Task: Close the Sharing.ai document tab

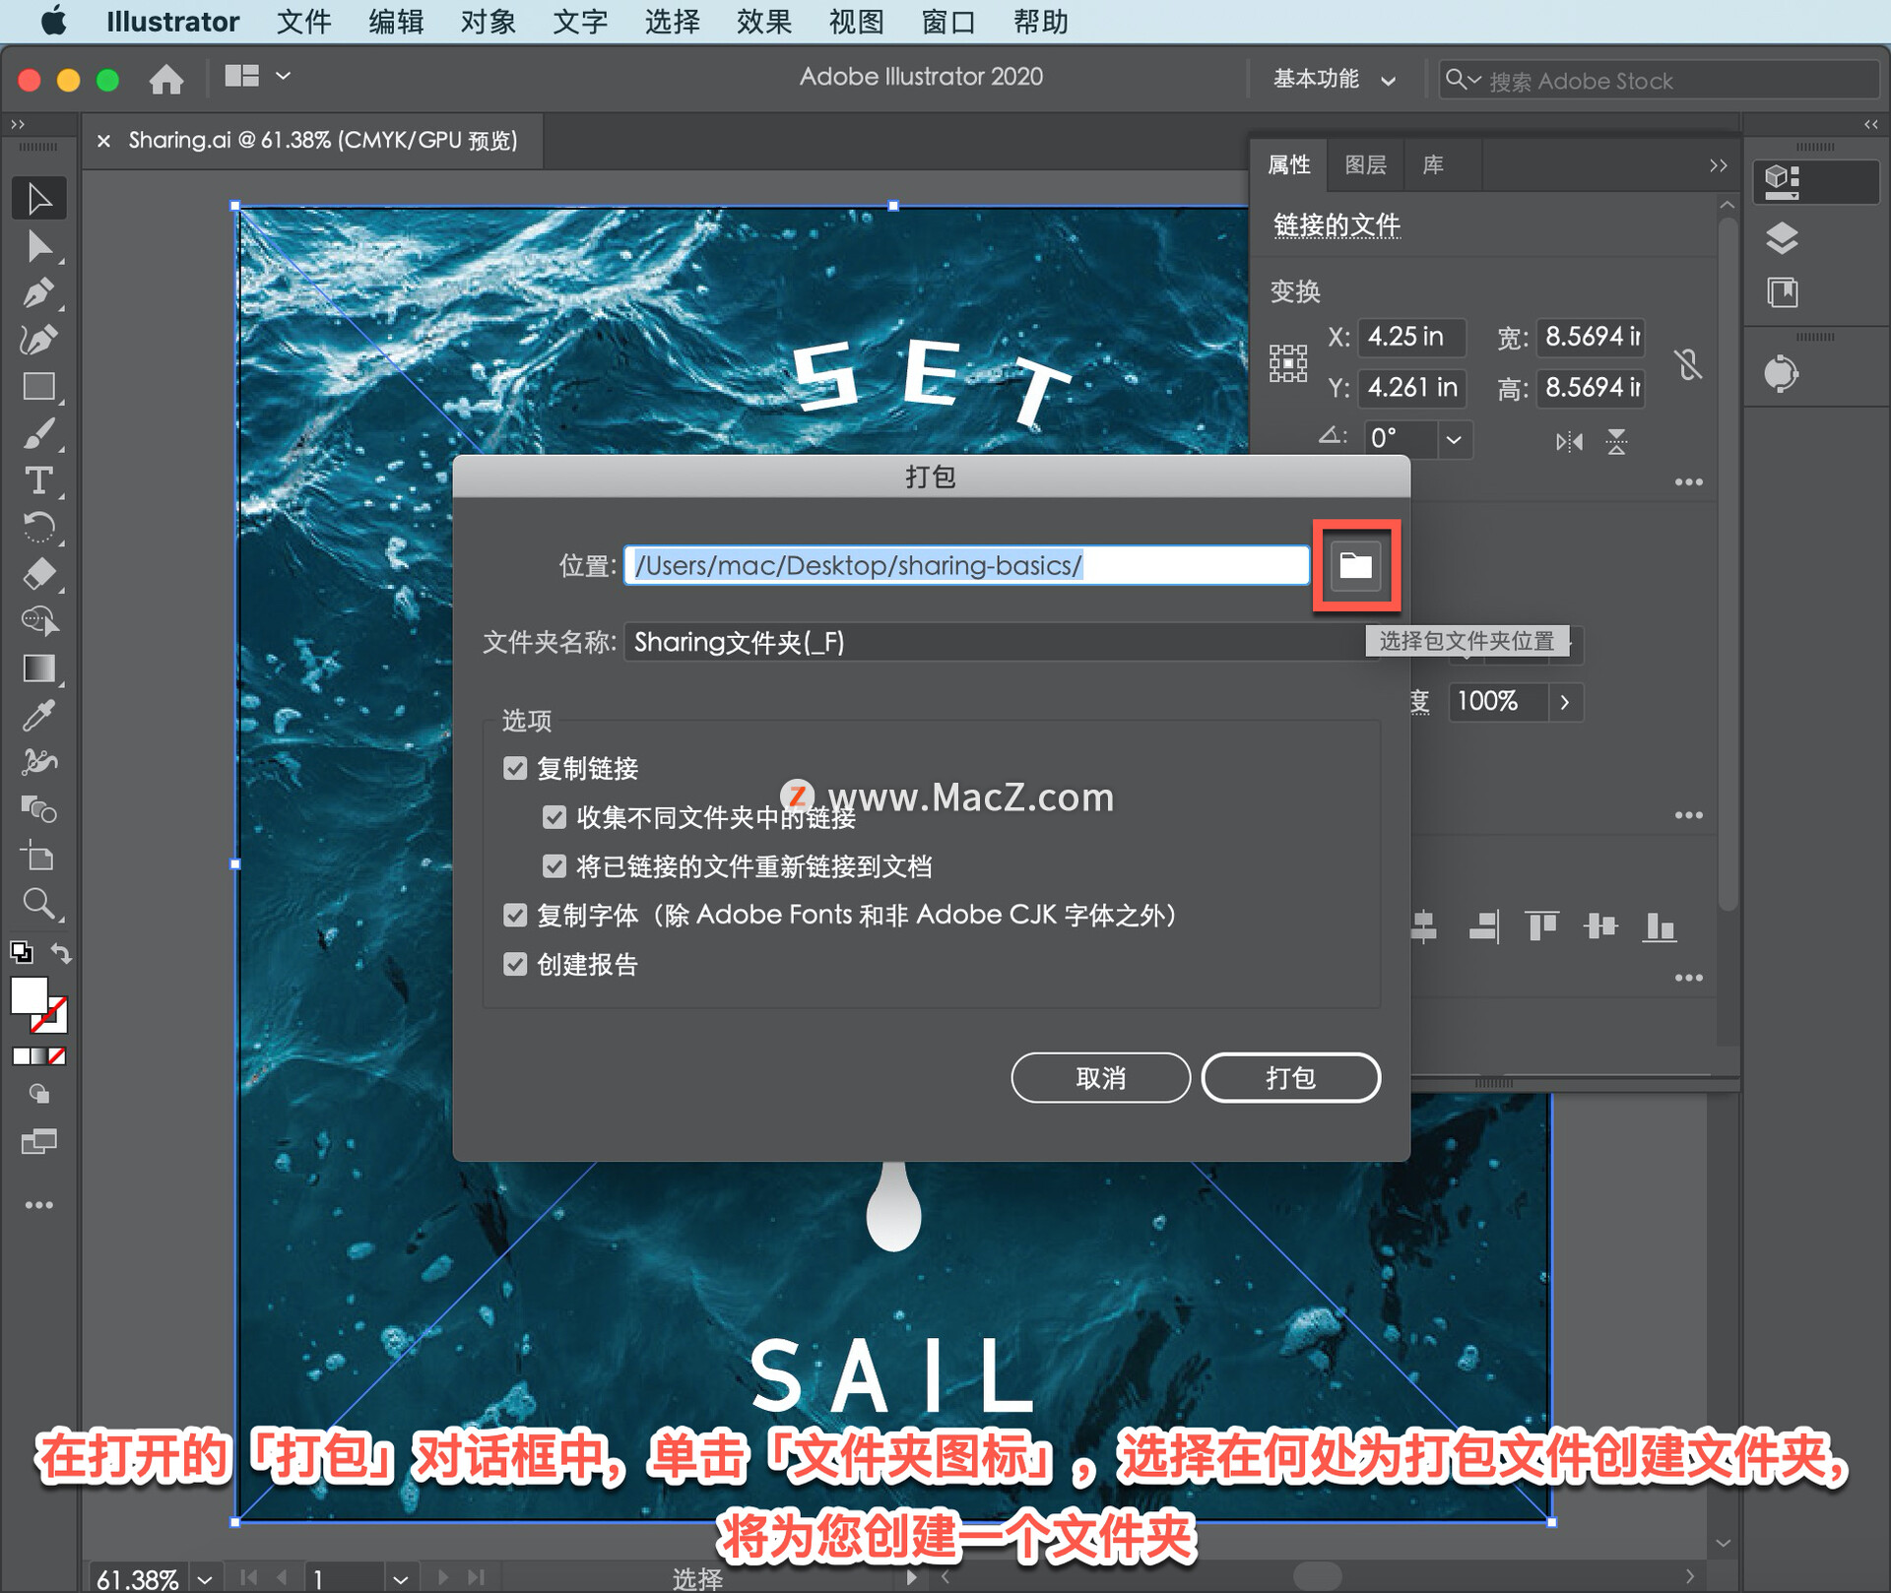Action: [103, 141]
